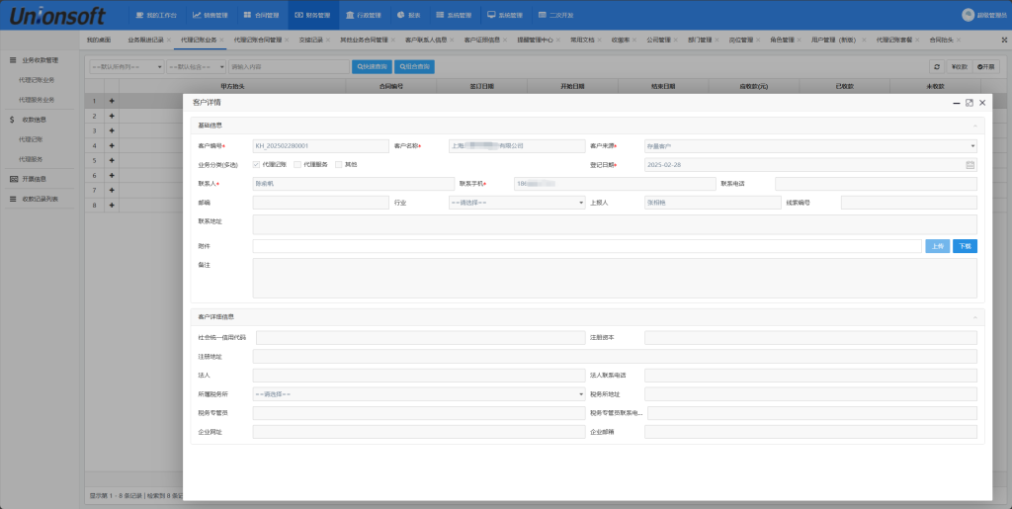Close the 代理记账合同管理 tab with its X
The height and width of the screenshot is (509, 1012).
(287, 40)
